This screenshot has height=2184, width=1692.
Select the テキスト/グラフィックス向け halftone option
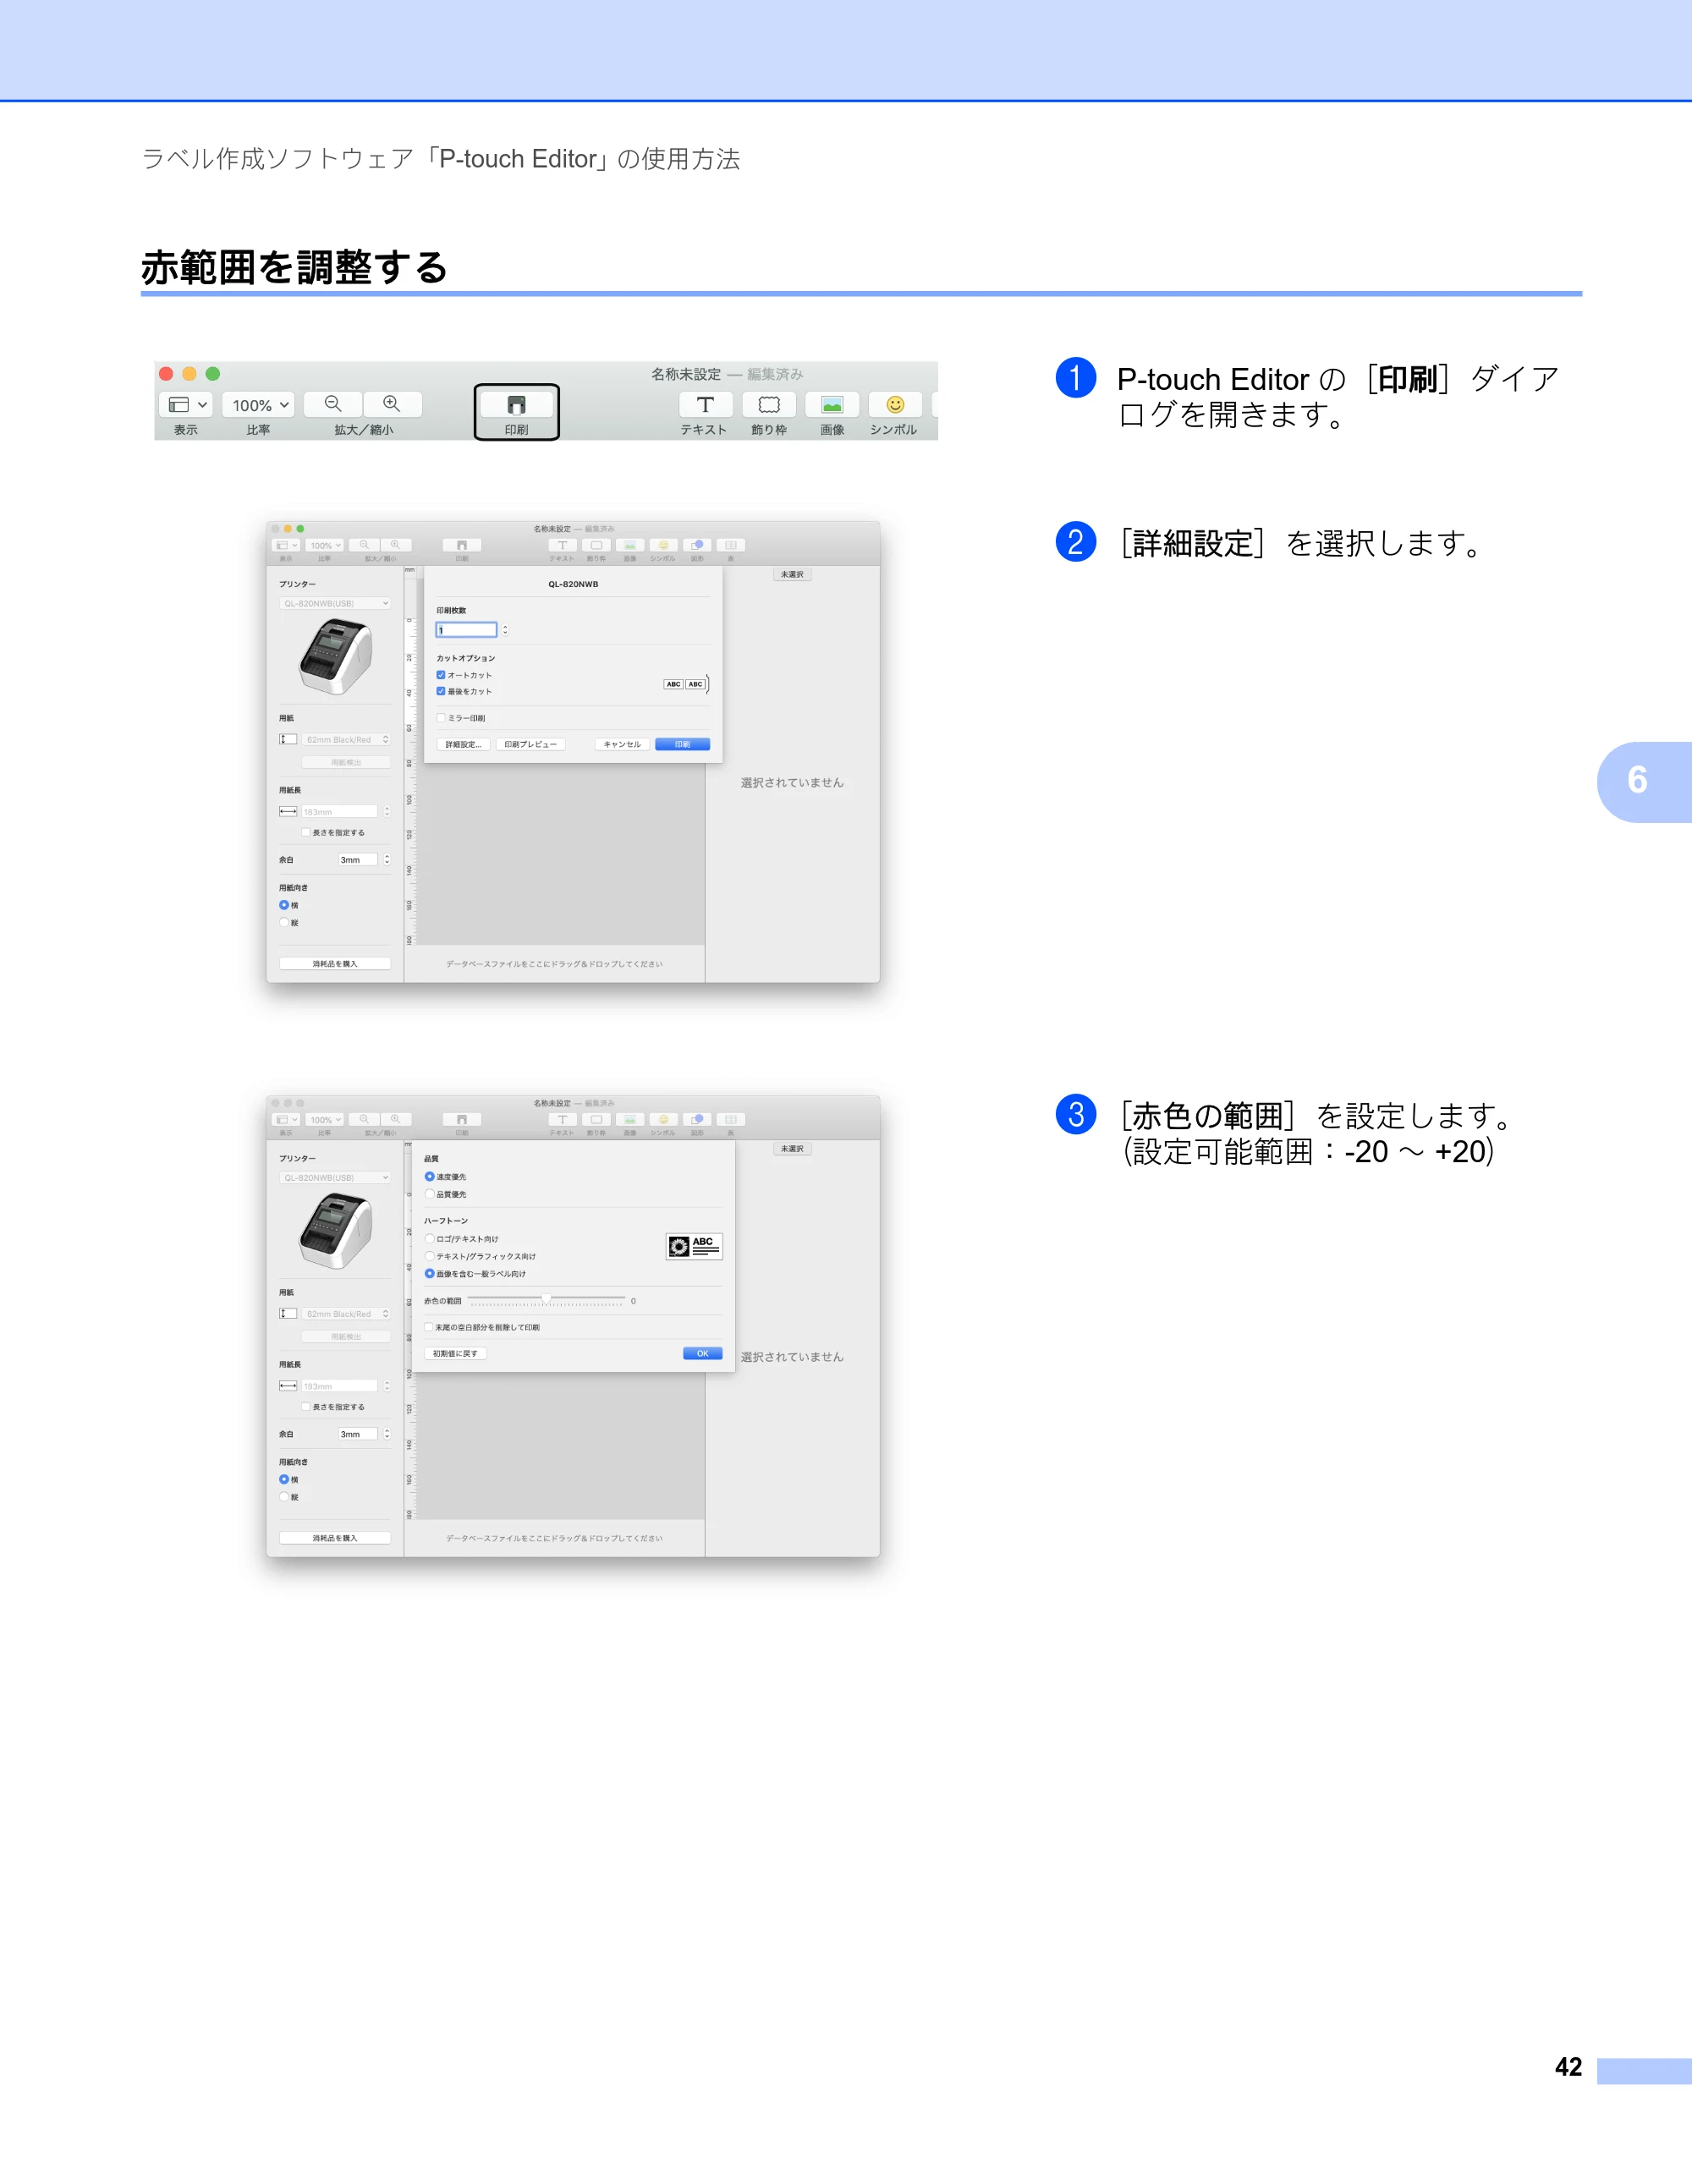(x=430, y=1256)
